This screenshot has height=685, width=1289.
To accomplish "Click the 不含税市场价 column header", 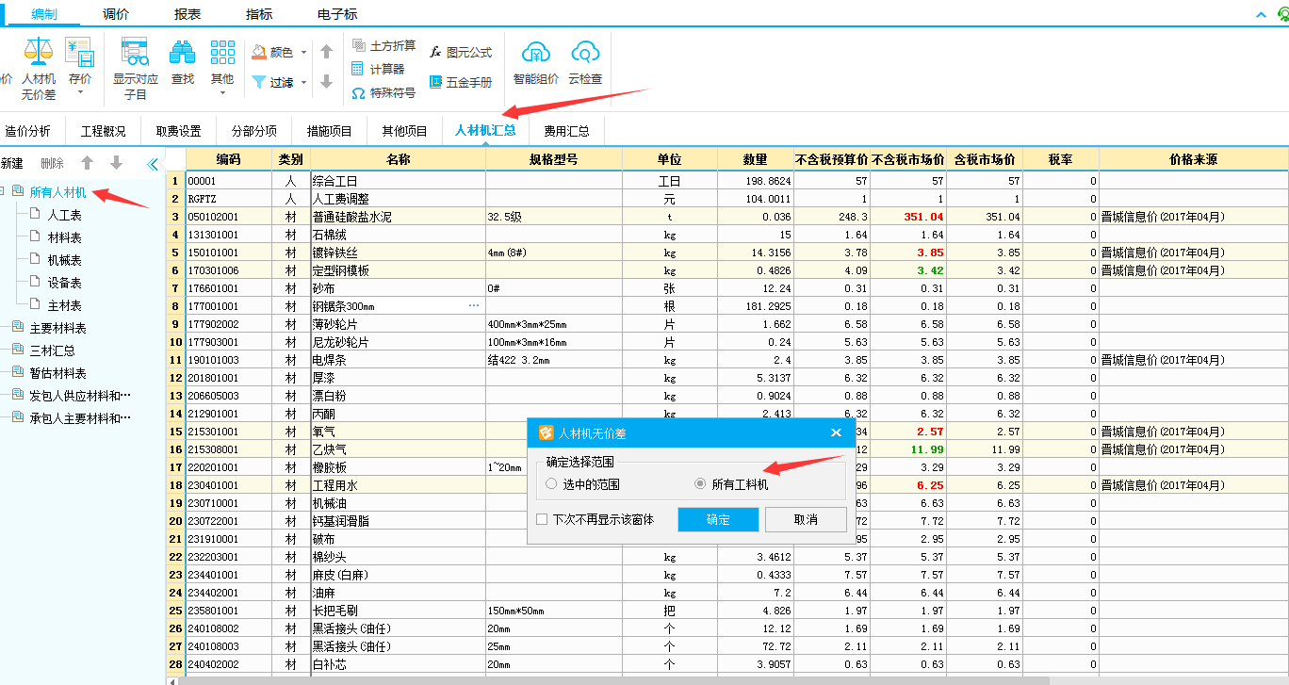I will coord(908,159).
